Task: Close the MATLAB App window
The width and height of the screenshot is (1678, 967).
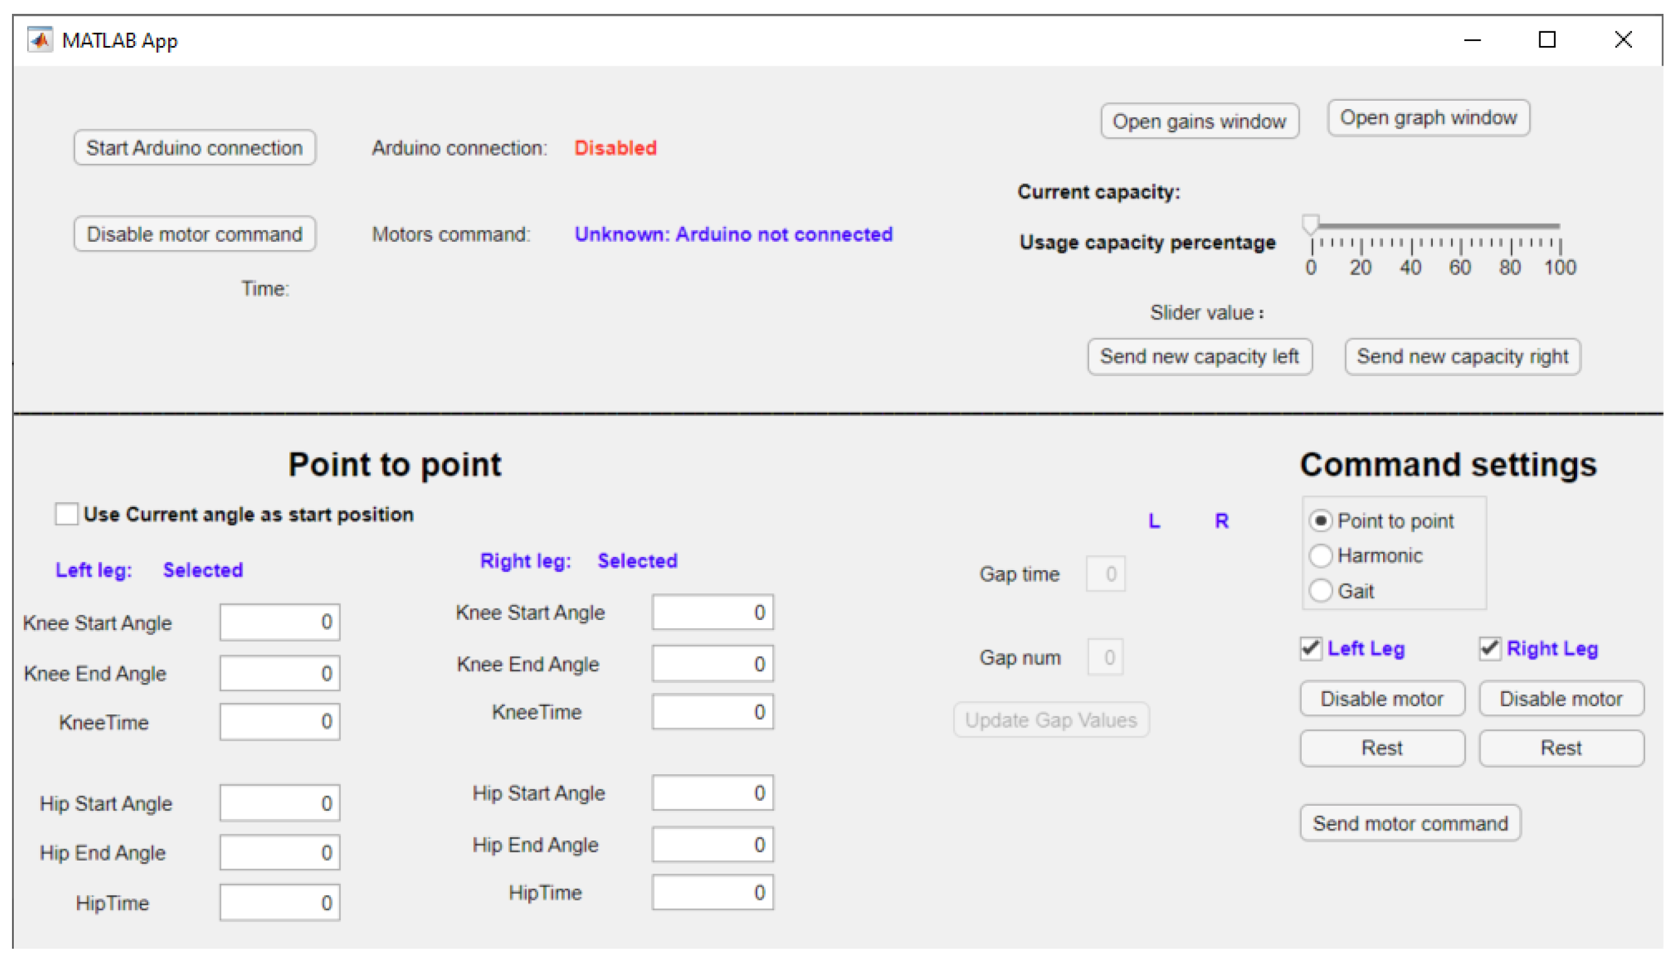Action: click(x=1622, y=40)
